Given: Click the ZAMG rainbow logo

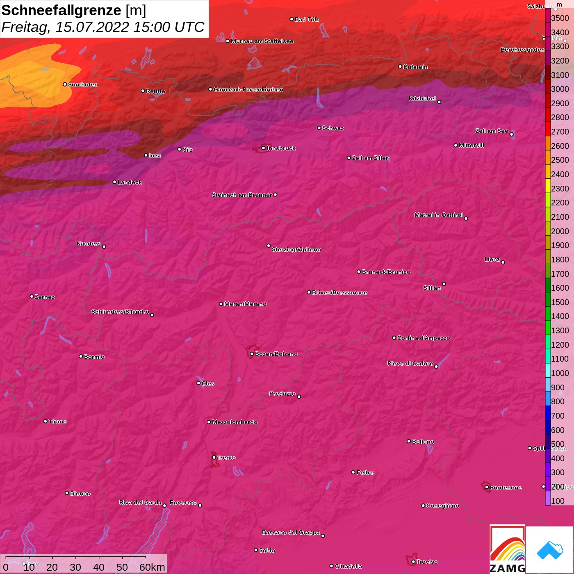Looking at the screenshot, I should (x=507, y=549).
